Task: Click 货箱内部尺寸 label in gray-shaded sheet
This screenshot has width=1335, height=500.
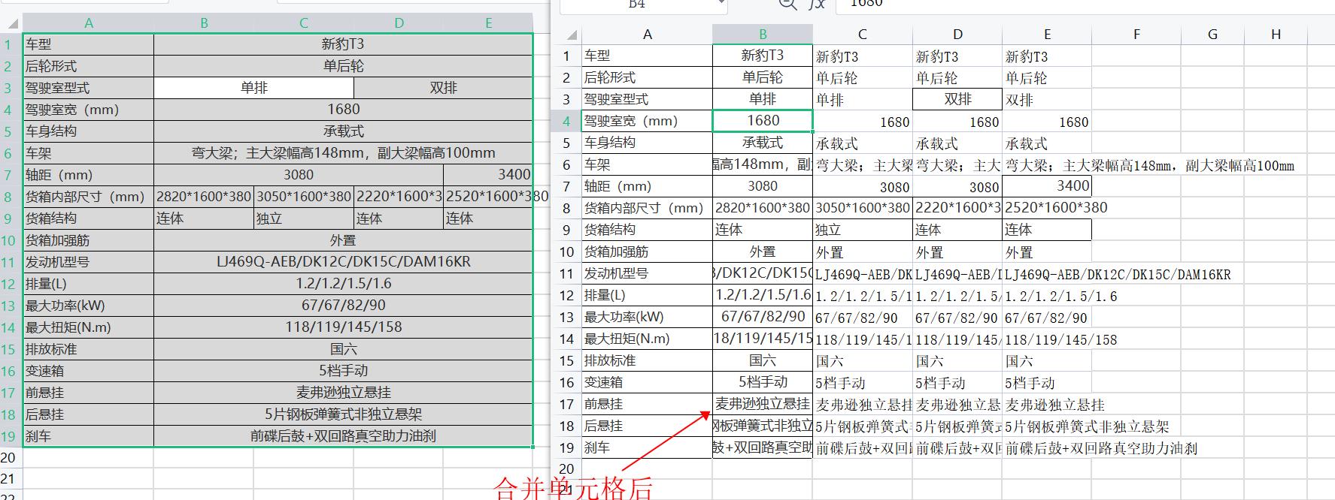Action: 89,197
